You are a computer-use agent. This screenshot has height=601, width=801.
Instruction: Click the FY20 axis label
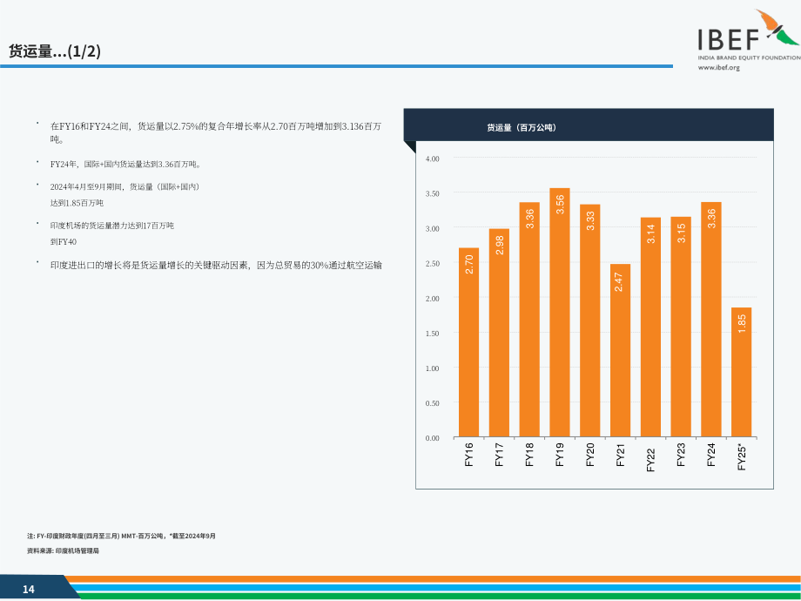pyautogui.click(x=590, y=455)
